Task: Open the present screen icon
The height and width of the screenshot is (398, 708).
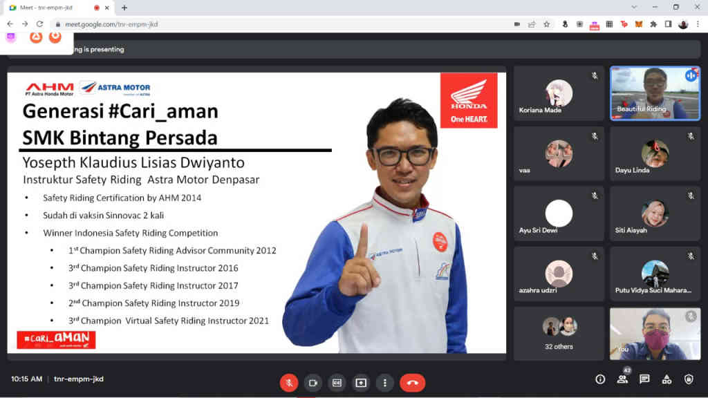Action: [361, 382]
